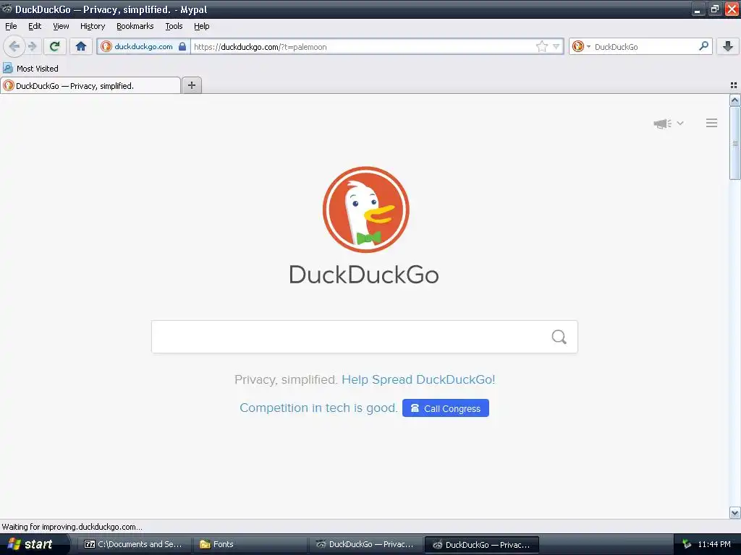Screen dimensions: 741x555
Task: Follow the Help Spread DuckDuckGo! link
Action: [418, 379]
